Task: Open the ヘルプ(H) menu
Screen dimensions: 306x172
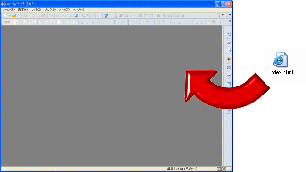Action: (x=78, y=9)
